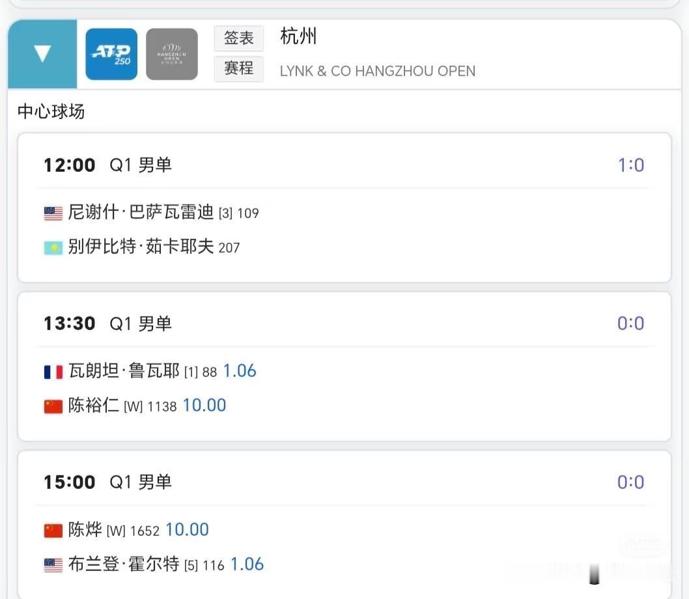Click the Kazakhstan flag beside 别伊比特·茹卡耶夫
The image size is (689, 599).
[53, 248]
